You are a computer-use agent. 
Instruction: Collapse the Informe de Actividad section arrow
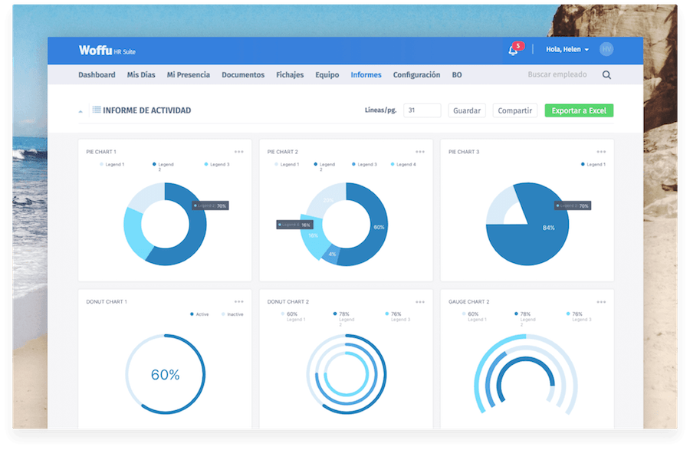coord(80,111)
